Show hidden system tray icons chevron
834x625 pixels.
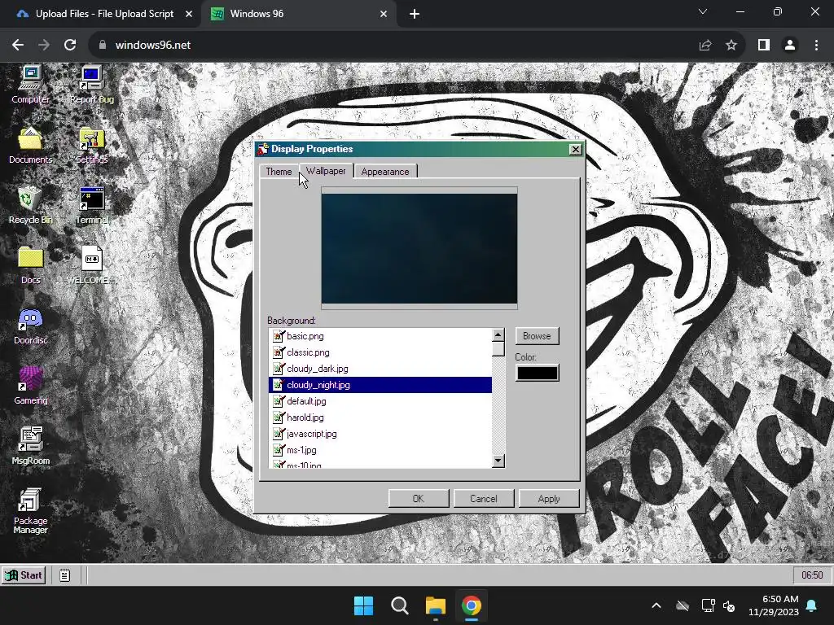click(x=656, y=605)
